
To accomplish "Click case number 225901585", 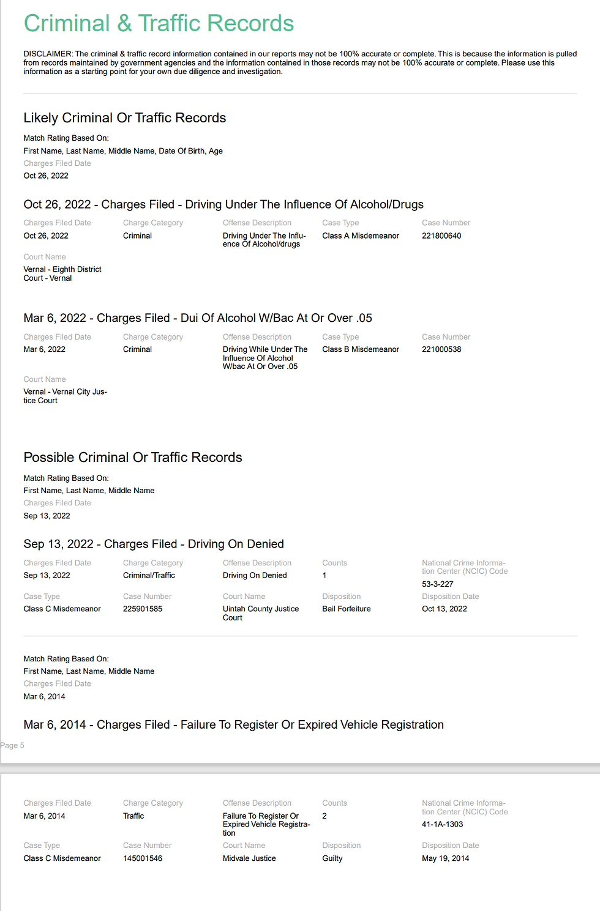I will tap(143, 609).
